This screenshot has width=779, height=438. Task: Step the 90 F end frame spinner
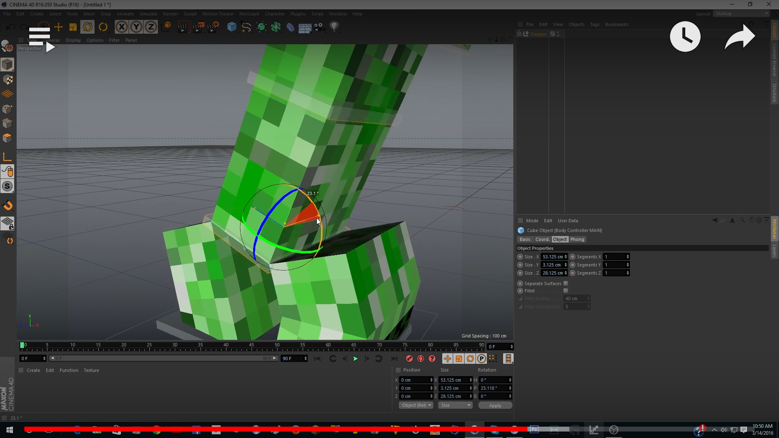point(306,359)
